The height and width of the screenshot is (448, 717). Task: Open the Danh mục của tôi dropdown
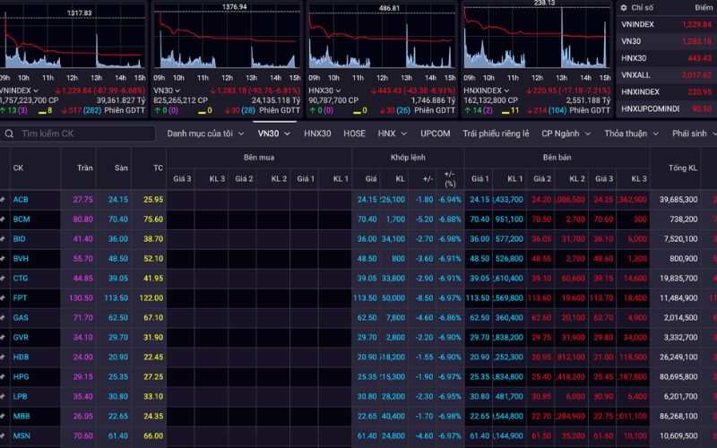coord(205,134)
